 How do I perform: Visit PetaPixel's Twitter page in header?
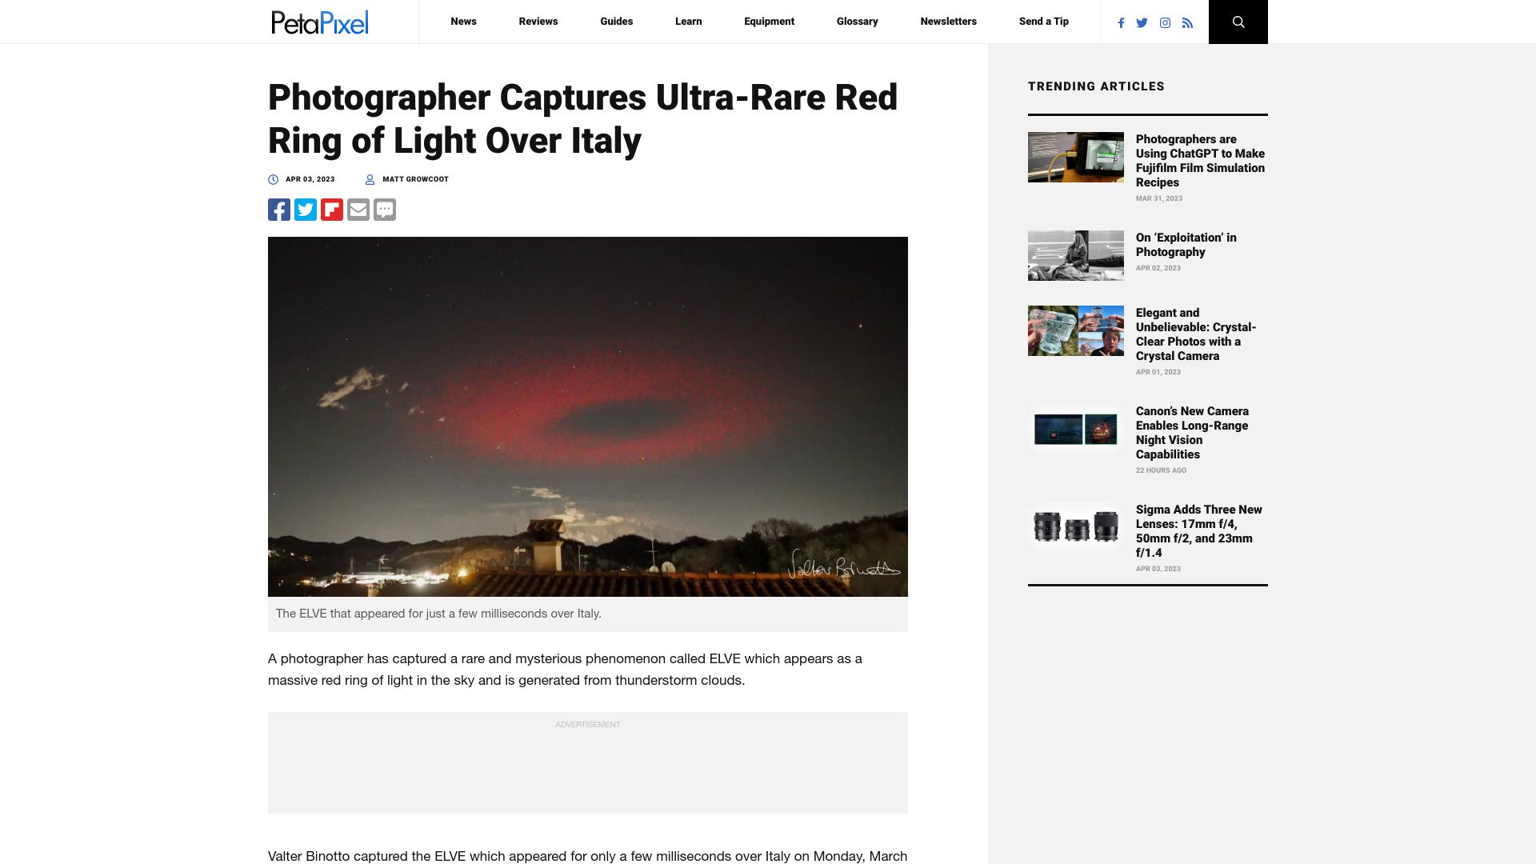click(x=1142, y=23)
